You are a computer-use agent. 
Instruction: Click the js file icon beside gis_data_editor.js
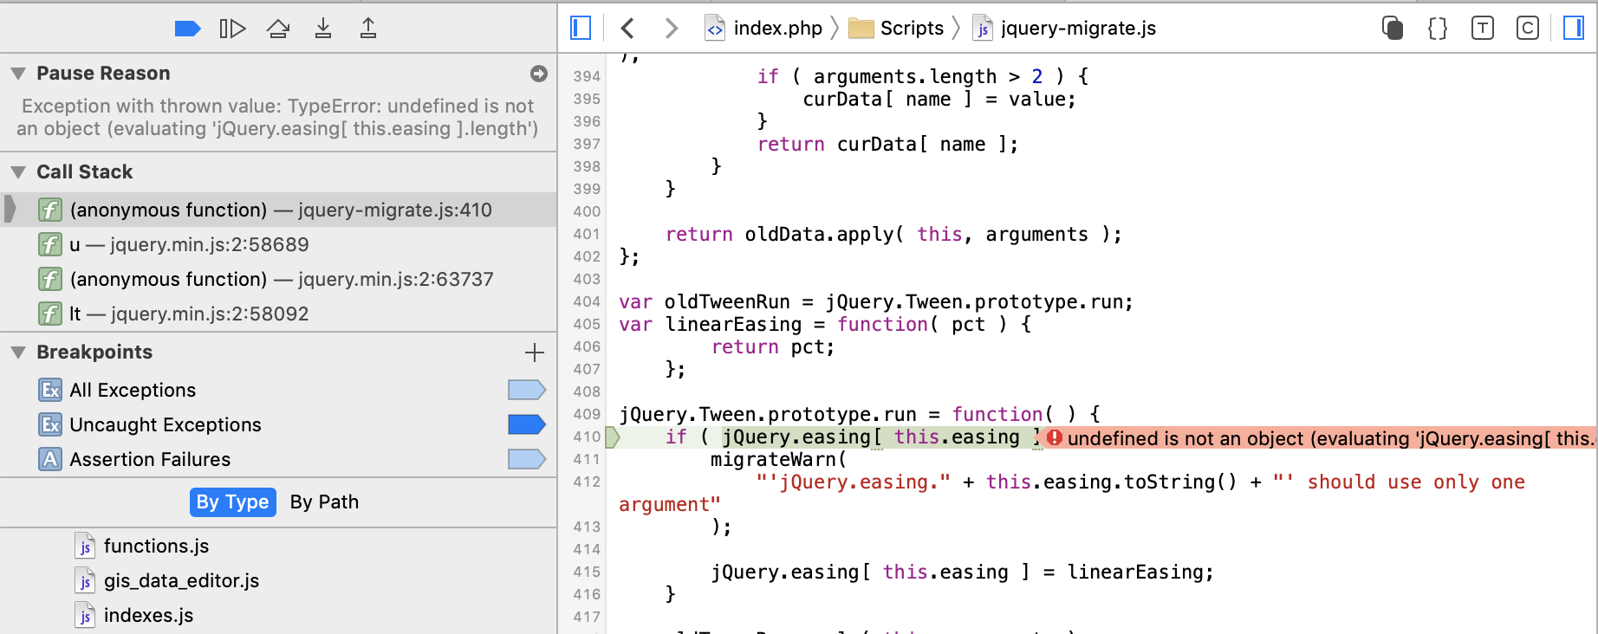(x=85, y=580)
